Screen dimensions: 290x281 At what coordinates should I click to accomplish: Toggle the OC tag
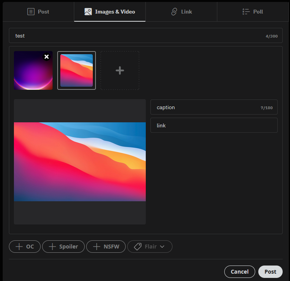pyautogui.click(x=25, y=247)
